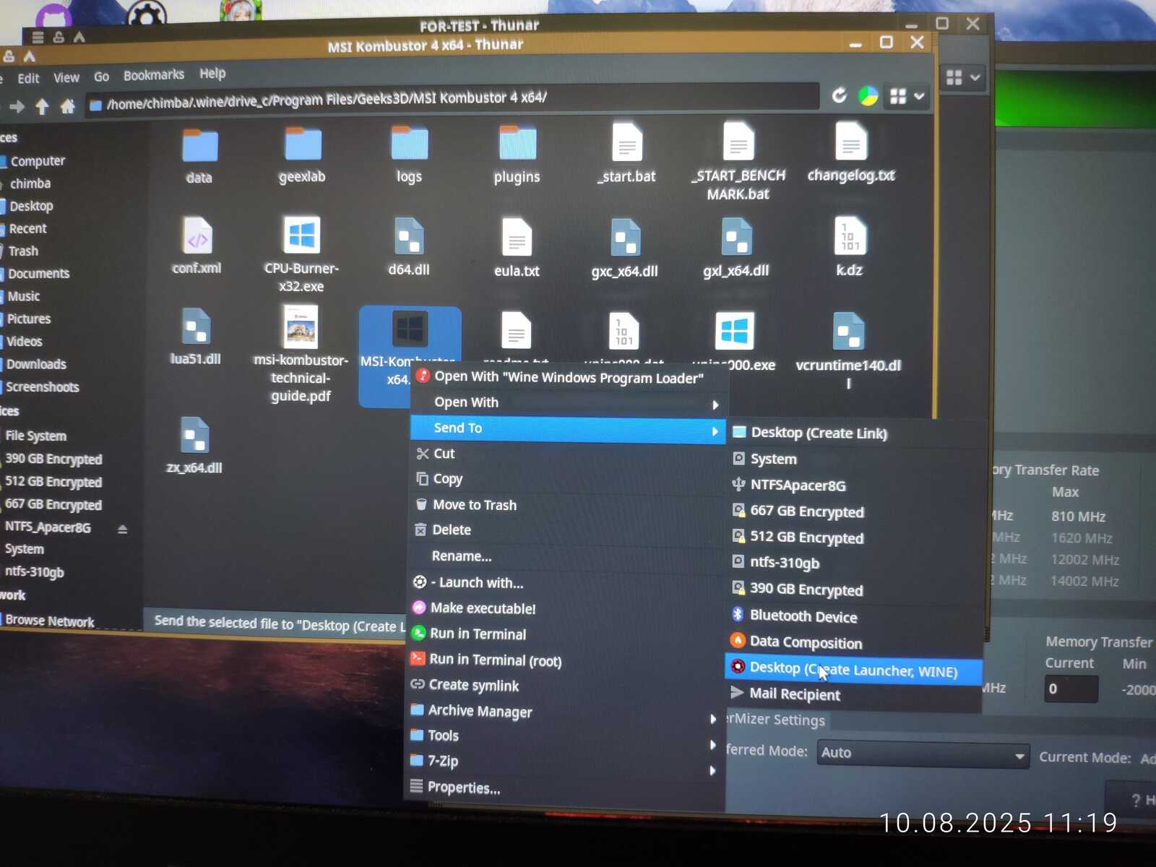This screenshot has height=867, width=1156.
Task: Open the Go menu
Action: coord(101,77)
